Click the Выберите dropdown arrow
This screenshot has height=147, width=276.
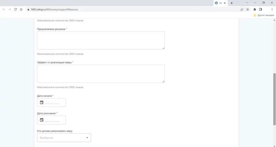click(x=87, y=138)
